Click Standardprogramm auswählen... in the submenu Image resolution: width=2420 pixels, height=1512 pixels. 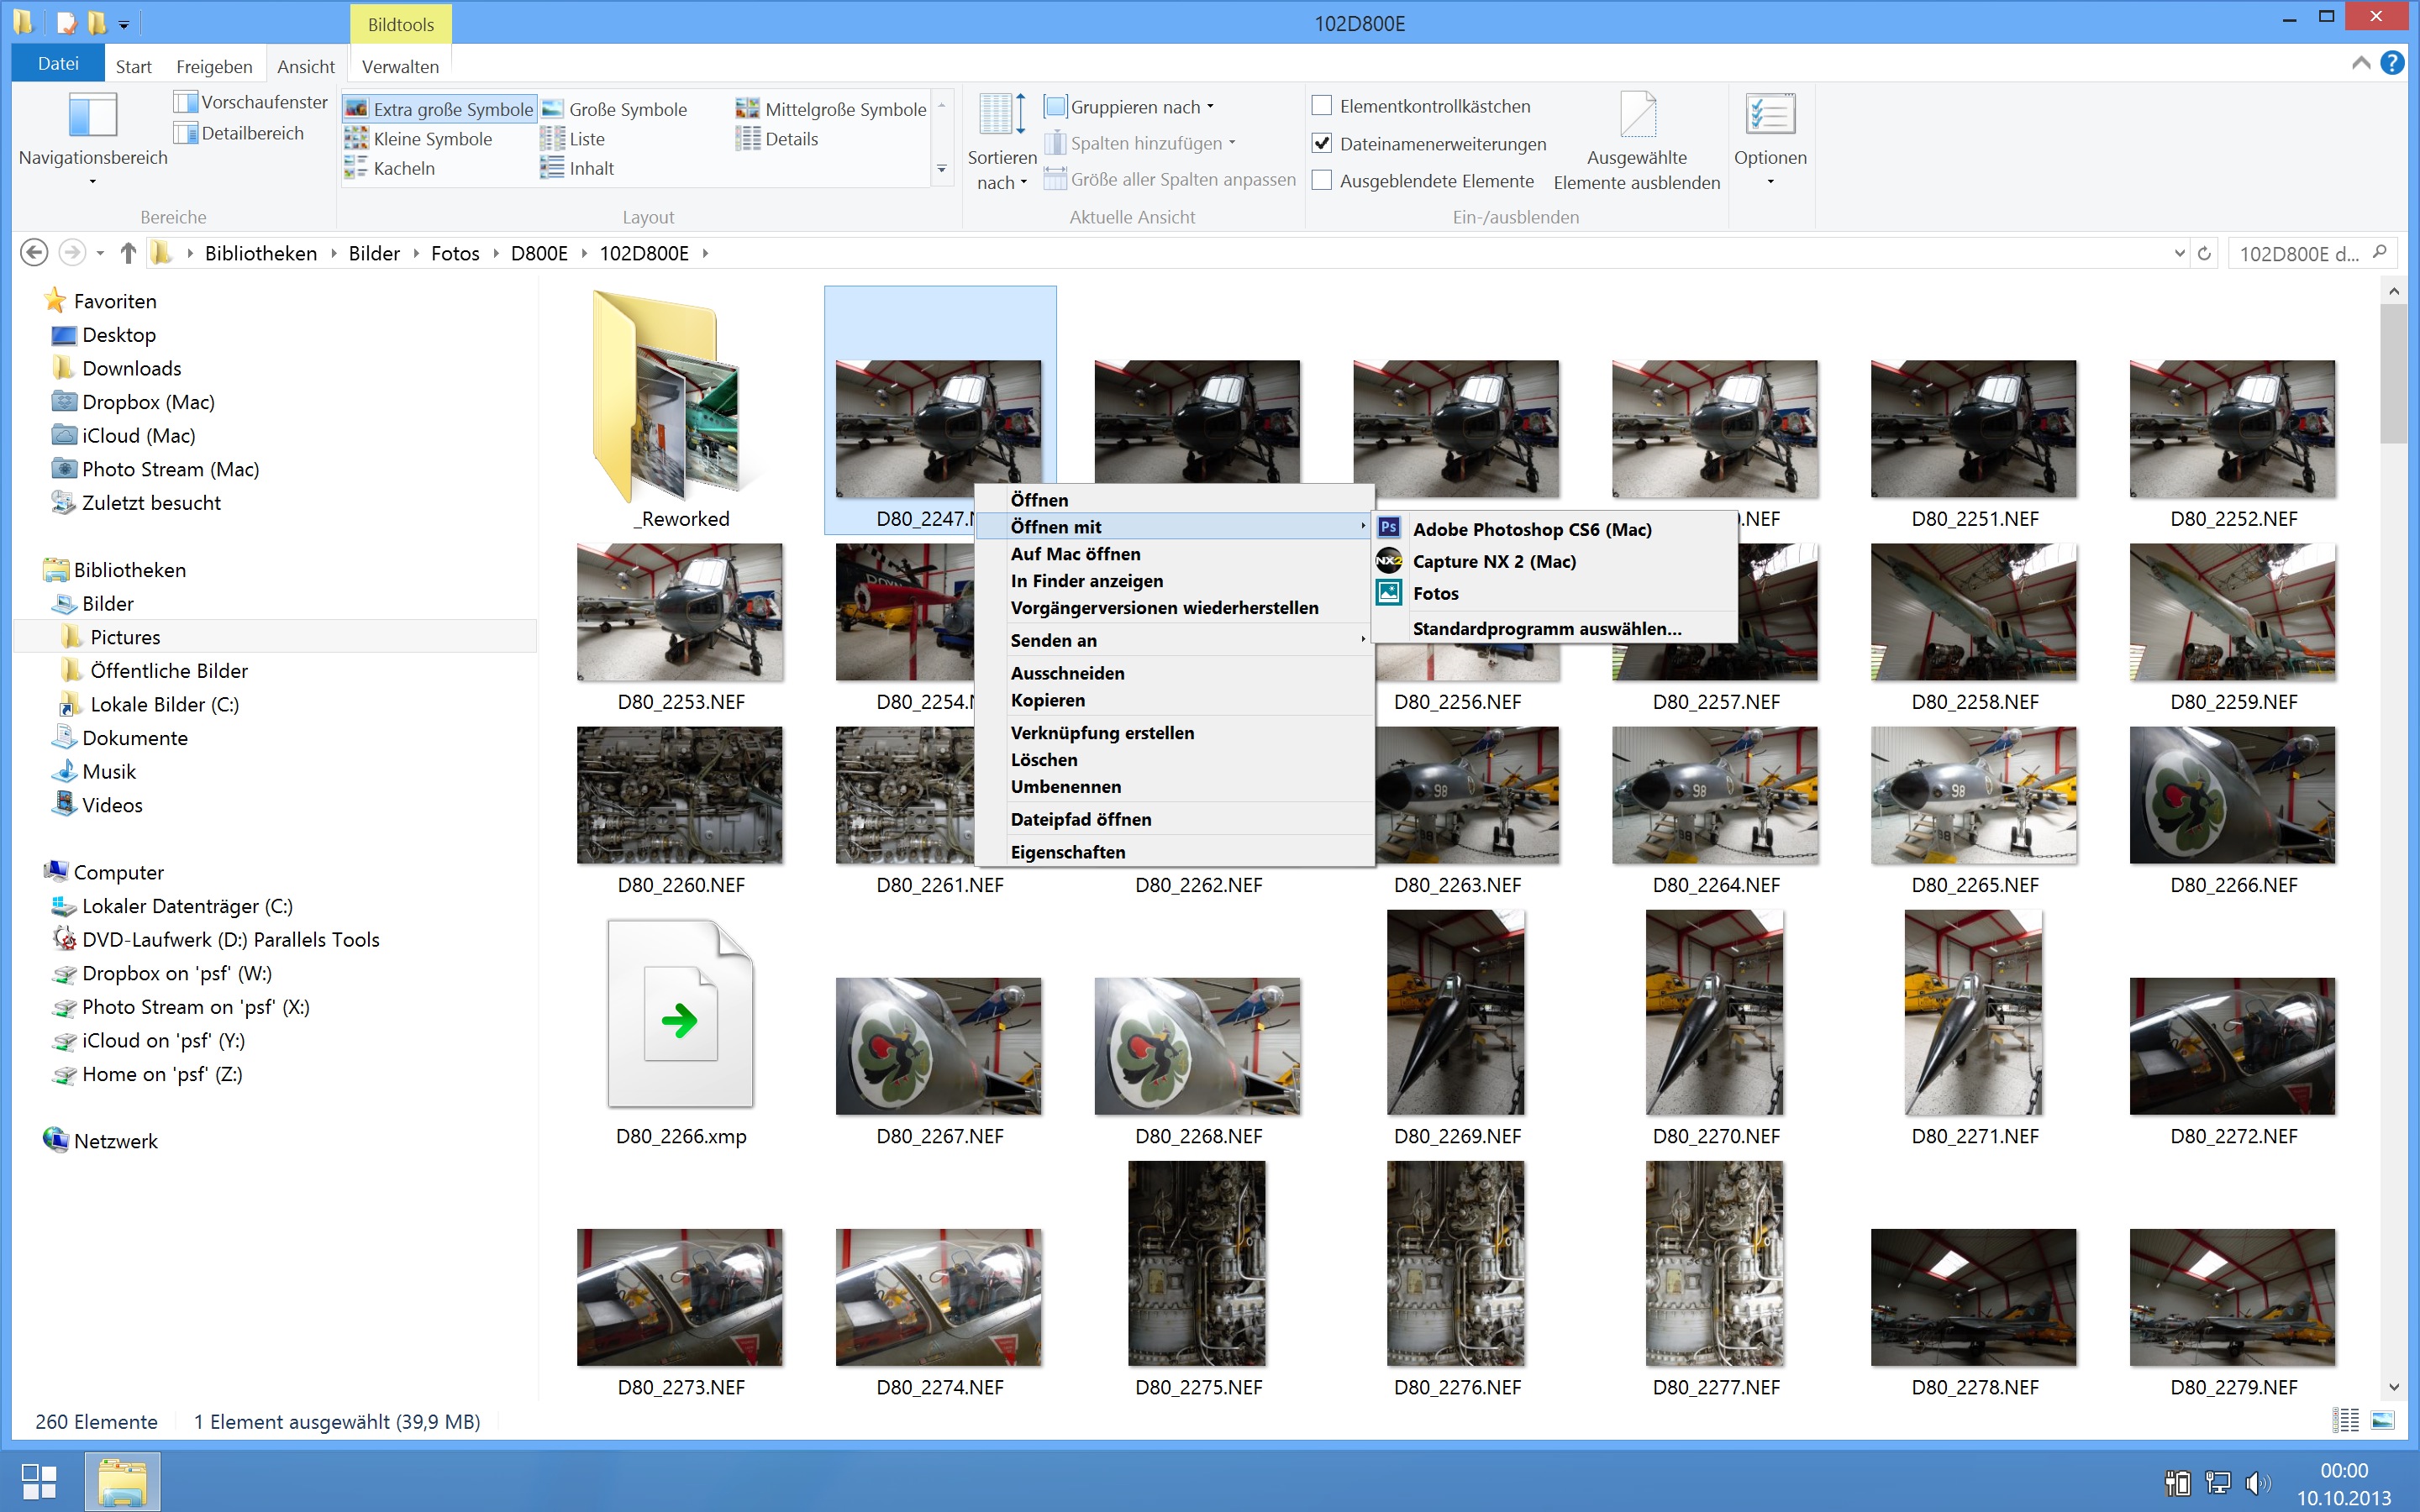[1546, 628]
